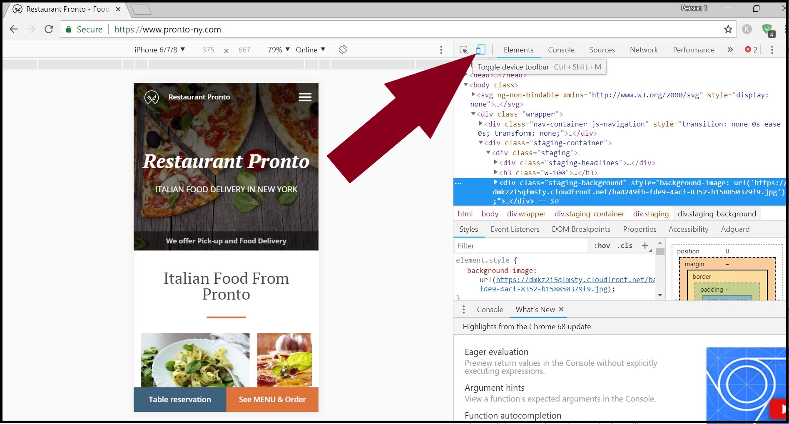Select the DOM Breakpoints tab
789x424 pixels.
coord(581,229)
